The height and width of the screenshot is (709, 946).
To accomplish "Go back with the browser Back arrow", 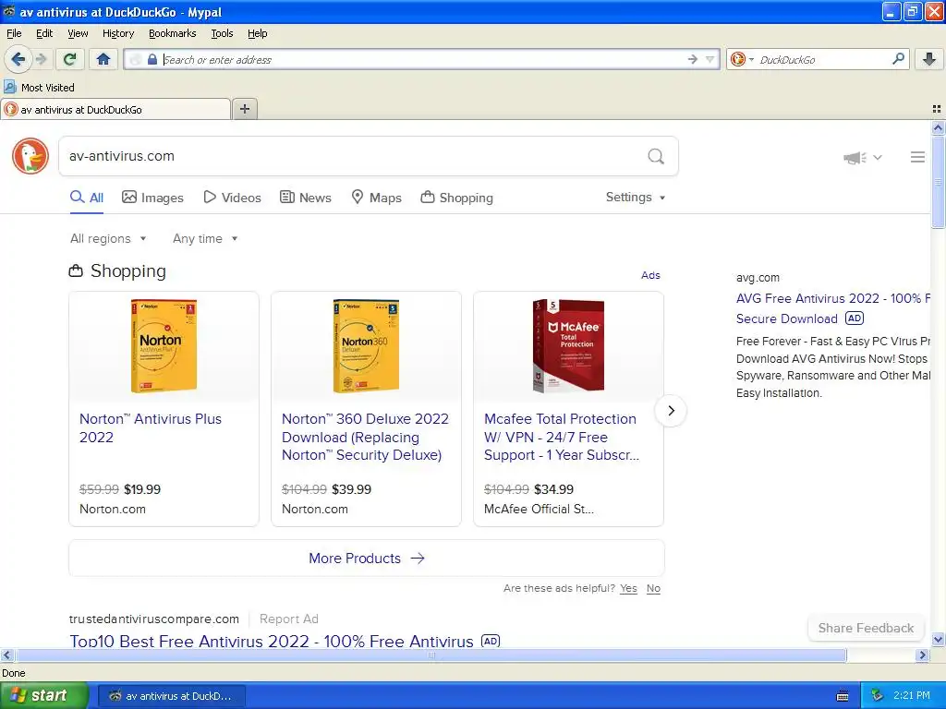I will 18,59.
